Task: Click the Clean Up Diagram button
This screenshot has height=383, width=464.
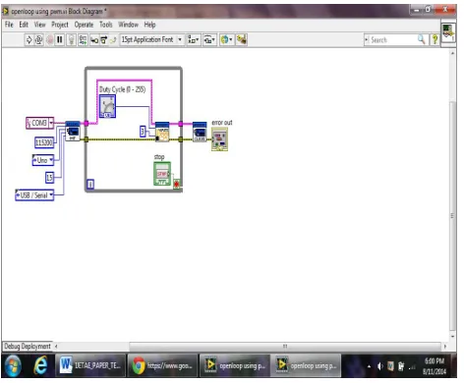Action: [242, 39]
